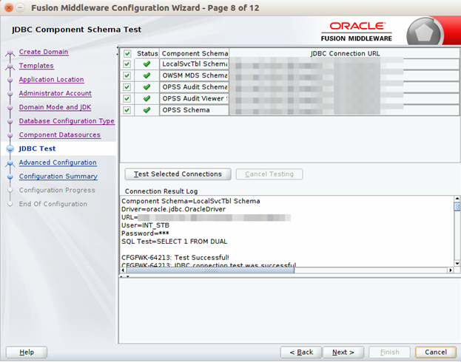This screenshot has height=362, width=461.
Task: Select the OPSS Schema cell
Action: coord(195,110)
